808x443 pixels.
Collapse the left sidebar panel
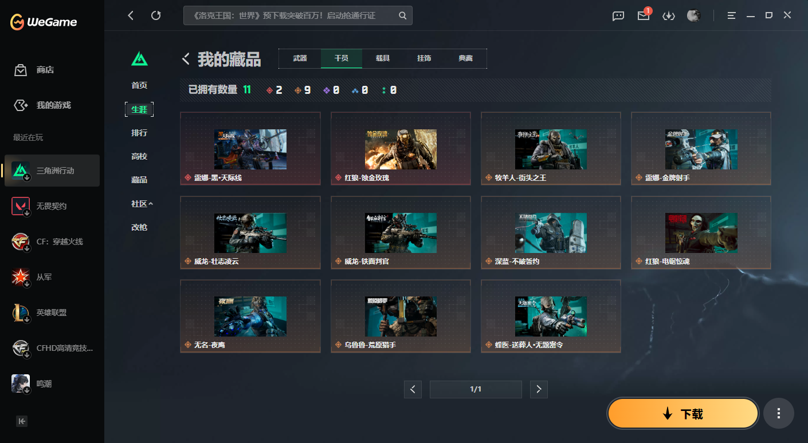click(x=22, y=421)
